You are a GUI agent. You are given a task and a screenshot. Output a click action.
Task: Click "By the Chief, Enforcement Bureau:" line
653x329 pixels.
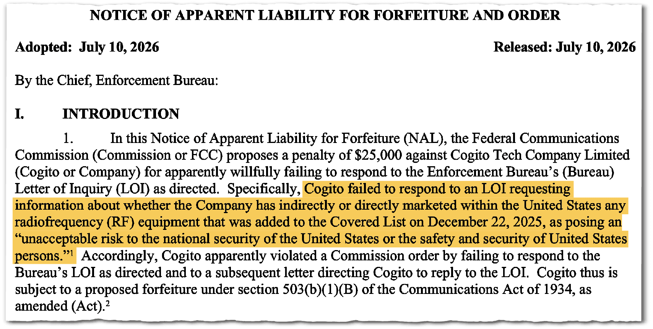coord(117,81)
